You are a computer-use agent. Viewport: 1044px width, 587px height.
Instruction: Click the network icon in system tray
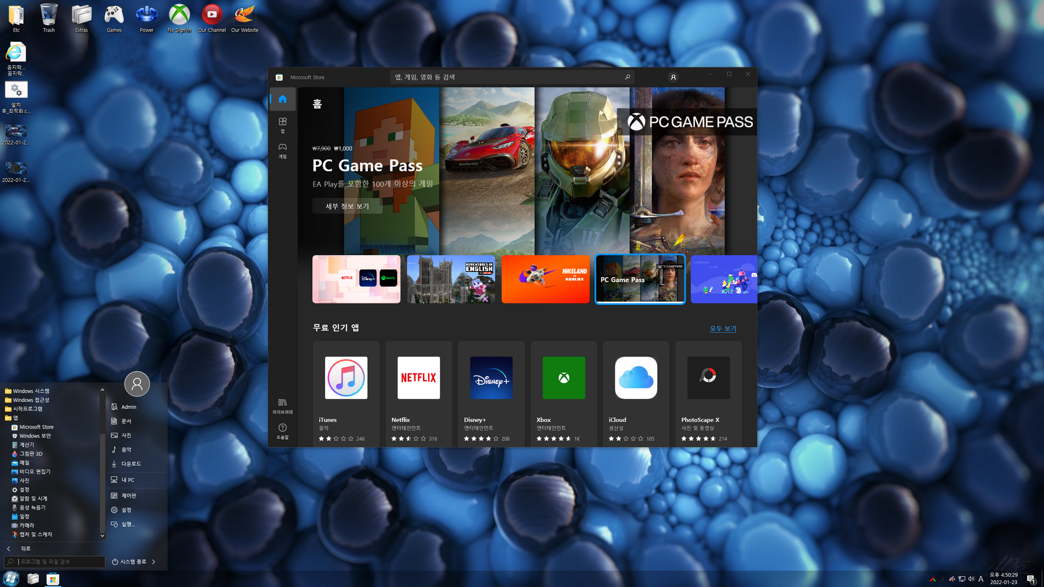pyautogui.click(x=962, y=579)
